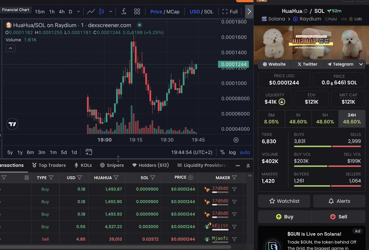Image resolution: width=369 pixels, height=250 pixels.
Task: Open the chart in Full screen
Action: click(230, 12)
